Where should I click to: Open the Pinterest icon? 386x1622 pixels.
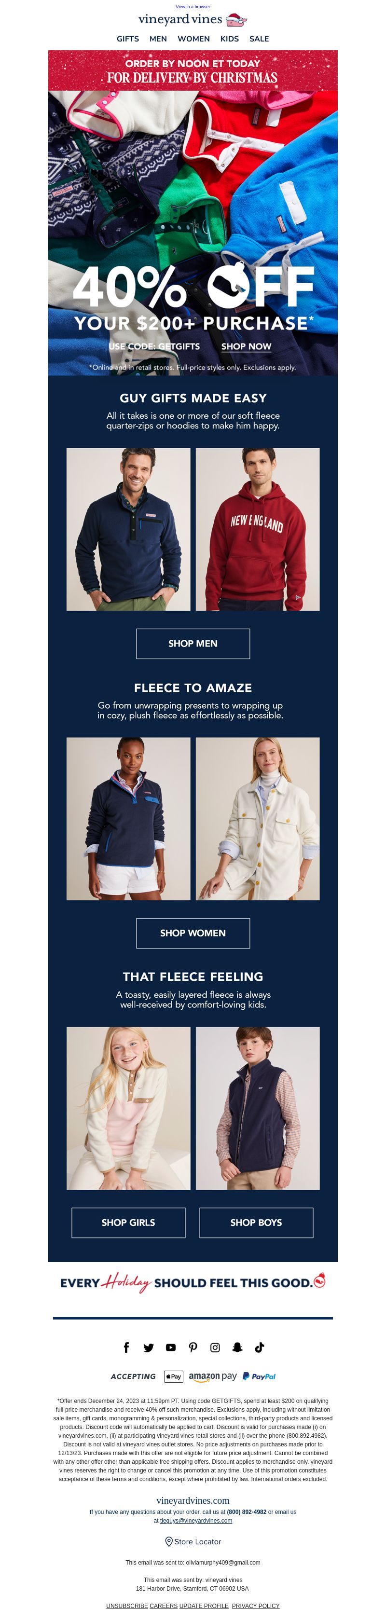point(193,1347)
